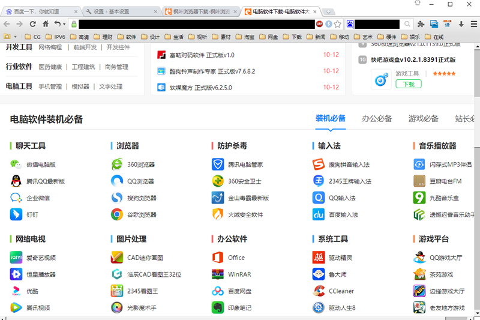
Task: Click the page vertical scrollbar
Action: point(476,180)
